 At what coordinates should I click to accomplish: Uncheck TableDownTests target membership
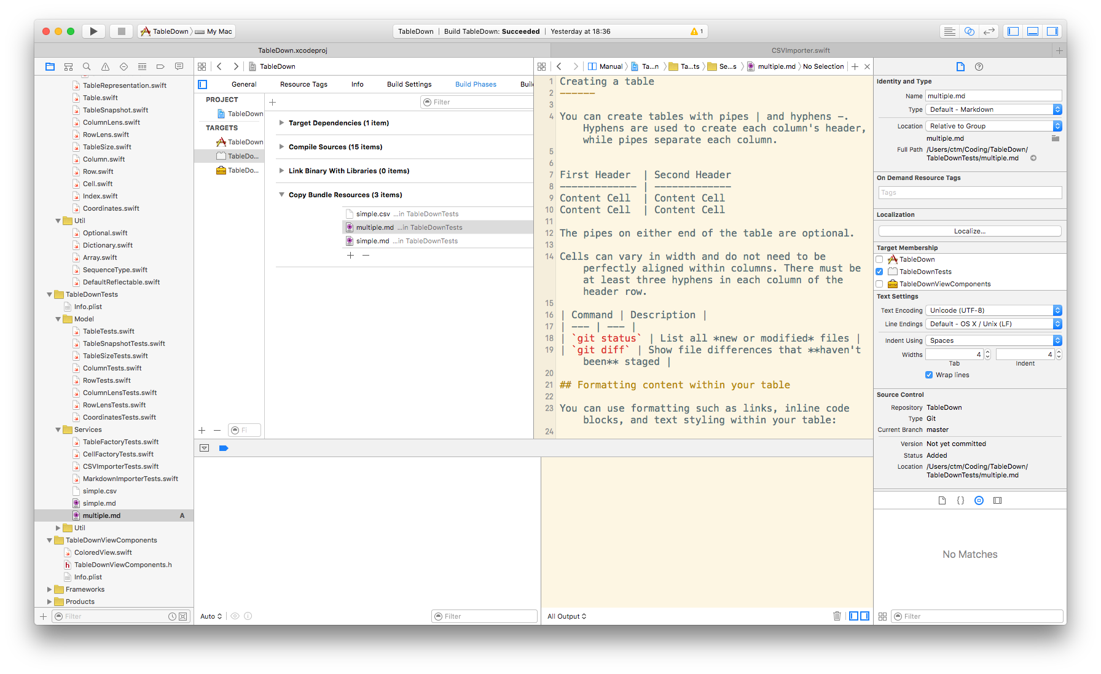coord(879,272)
